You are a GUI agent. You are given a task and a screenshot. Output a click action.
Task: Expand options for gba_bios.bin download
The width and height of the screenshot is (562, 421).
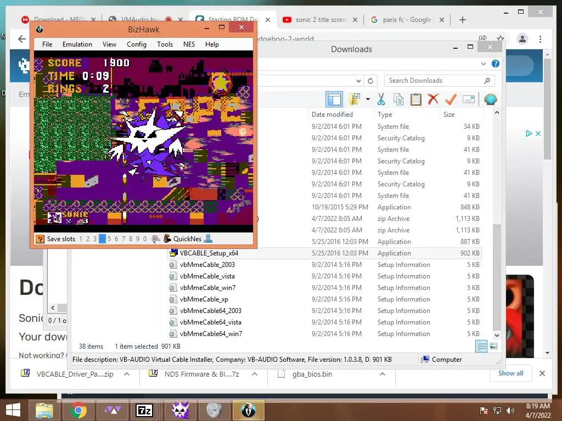point(383,374)
